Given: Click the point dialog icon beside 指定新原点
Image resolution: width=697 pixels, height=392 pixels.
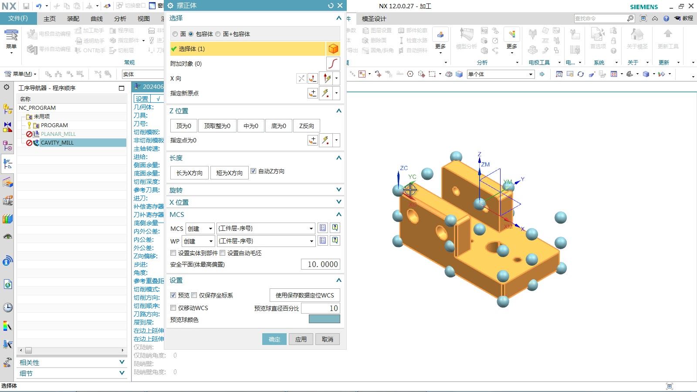Looking at the screenshot, I should [x=313, y=93].
